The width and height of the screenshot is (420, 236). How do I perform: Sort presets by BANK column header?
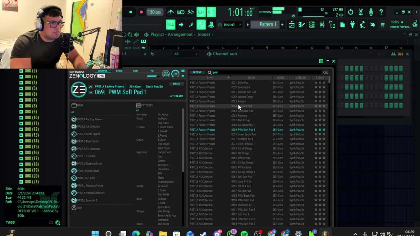click(210, 78)
